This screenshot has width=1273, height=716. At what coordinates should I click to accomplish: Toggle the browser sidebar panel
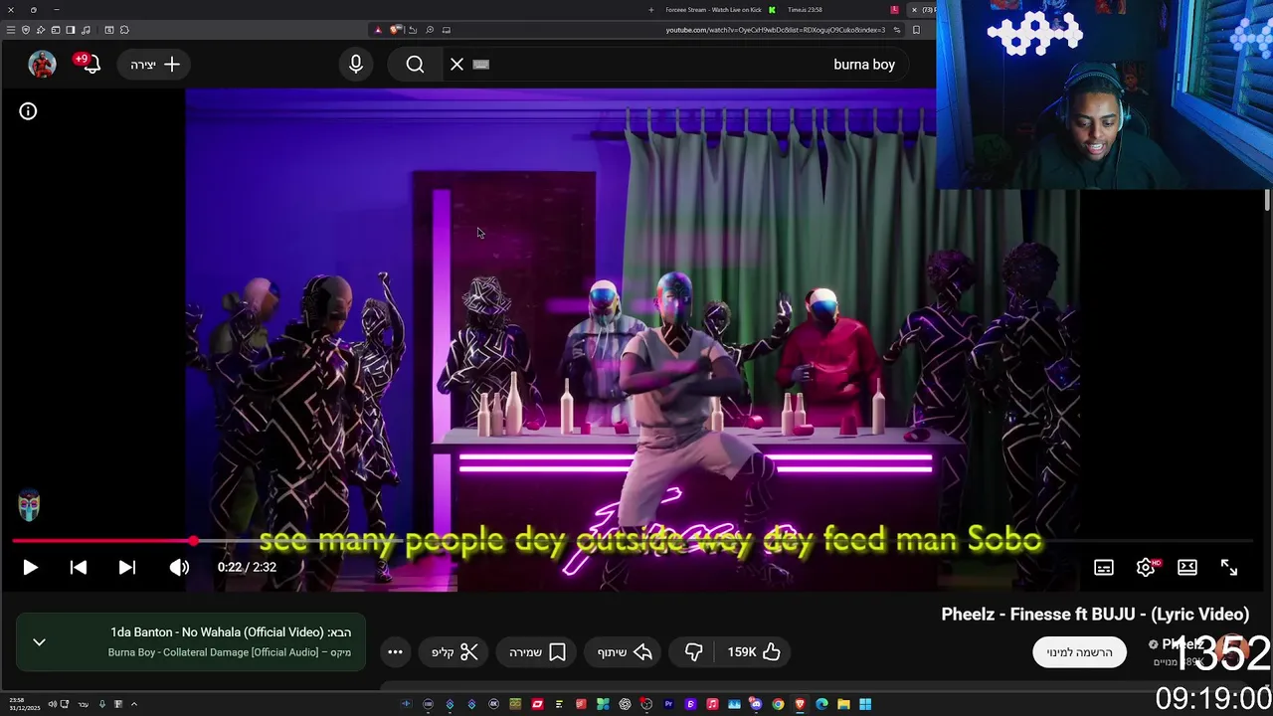point(71,30)
